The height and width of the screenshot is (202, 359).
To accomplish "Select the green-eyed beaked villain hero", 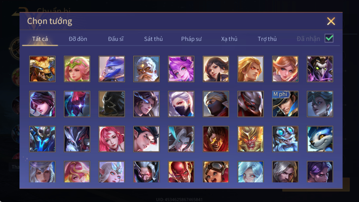I will (x=320, y=69).
